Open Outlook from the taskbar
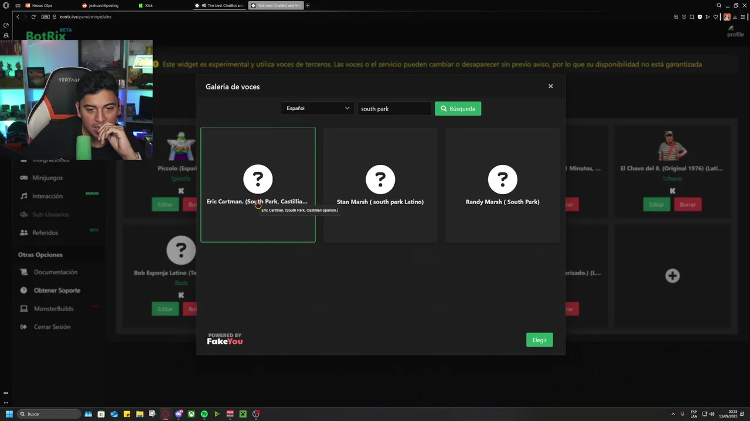This screenshot has height=421, width=750. (x=114, y=414)
